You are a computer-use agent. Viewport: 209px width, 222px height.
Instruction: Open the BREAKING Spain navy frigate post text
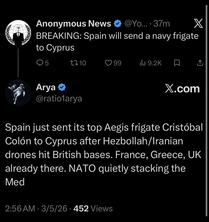pos(117,42)
